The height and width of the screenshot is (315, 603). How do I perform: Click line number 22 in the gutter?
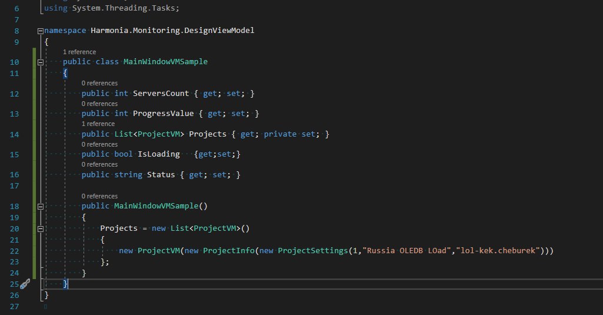click(14, 251)
